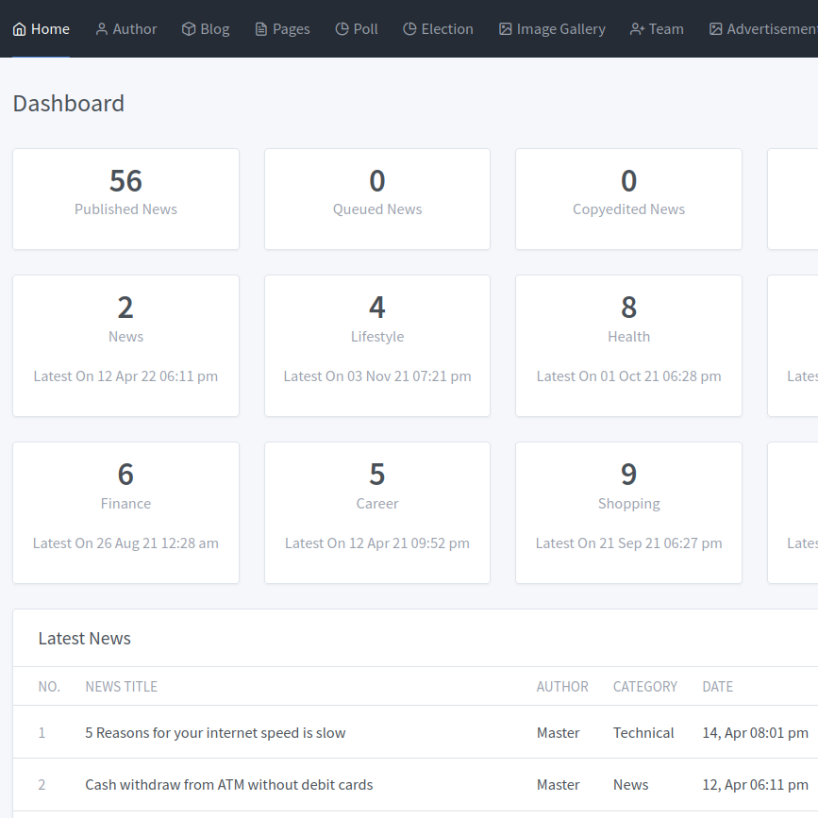This screenshot has width=818, height=818.
Task: Select the Health category card
Action: (x=628, y=345)
